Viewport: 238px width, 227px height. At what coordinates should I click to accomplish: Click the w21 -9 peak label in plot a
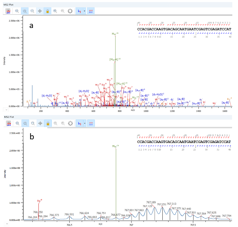point(109,80)
